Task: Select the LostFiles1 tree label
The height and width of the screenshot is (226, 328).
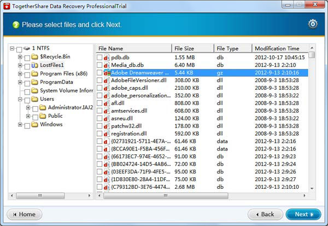Action: point(52,65)
